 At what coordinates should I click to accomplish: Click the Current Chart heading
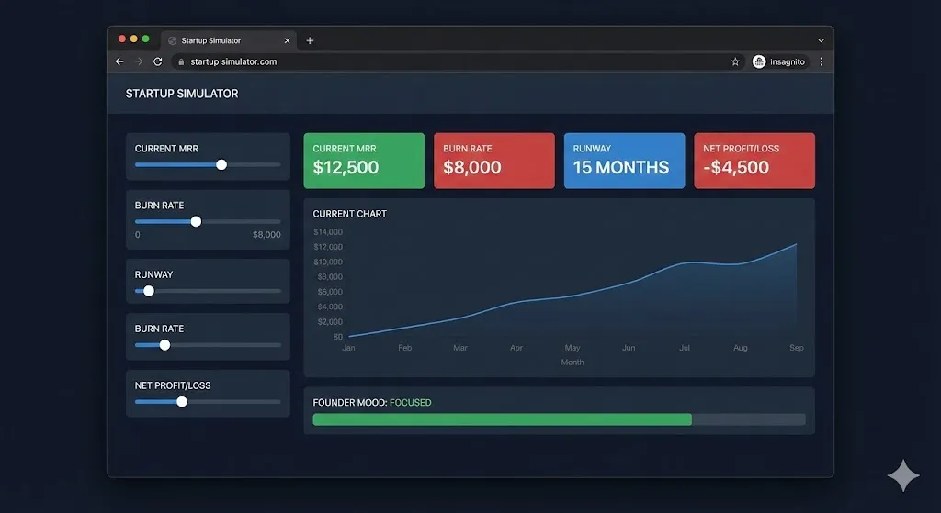point(350,214)
